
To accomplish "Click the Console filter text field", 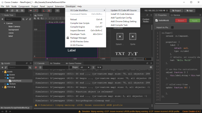I will click(55, 67).
